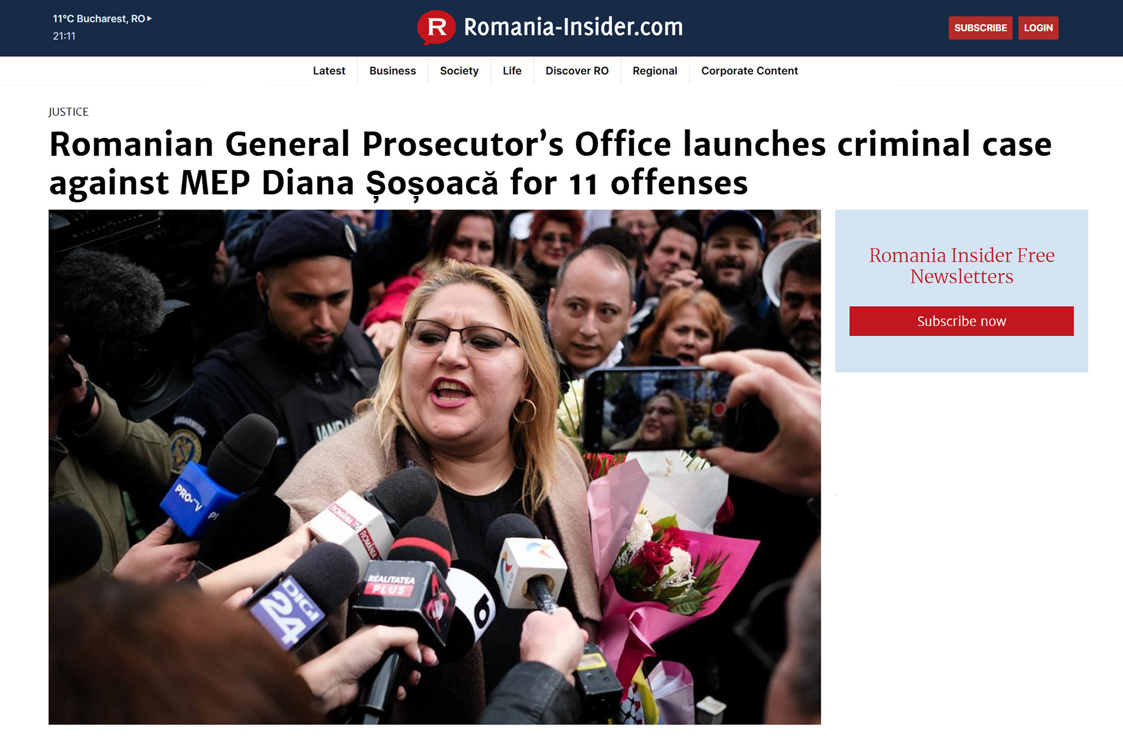
Task: Go to the Business section
Action: pos(392,71)
